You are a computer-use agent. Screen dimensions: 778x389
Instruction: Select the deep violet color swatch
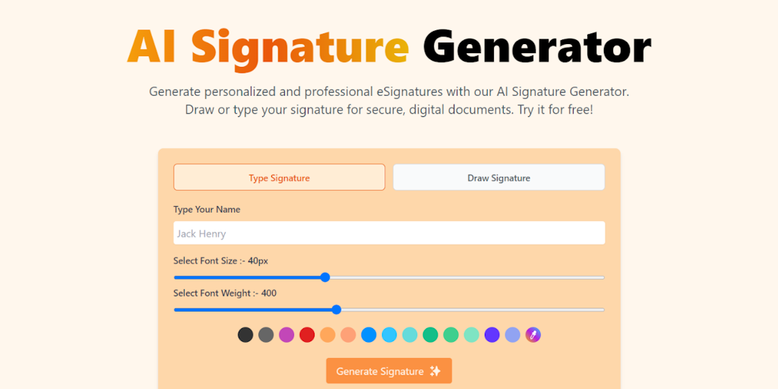coord(492,334)
